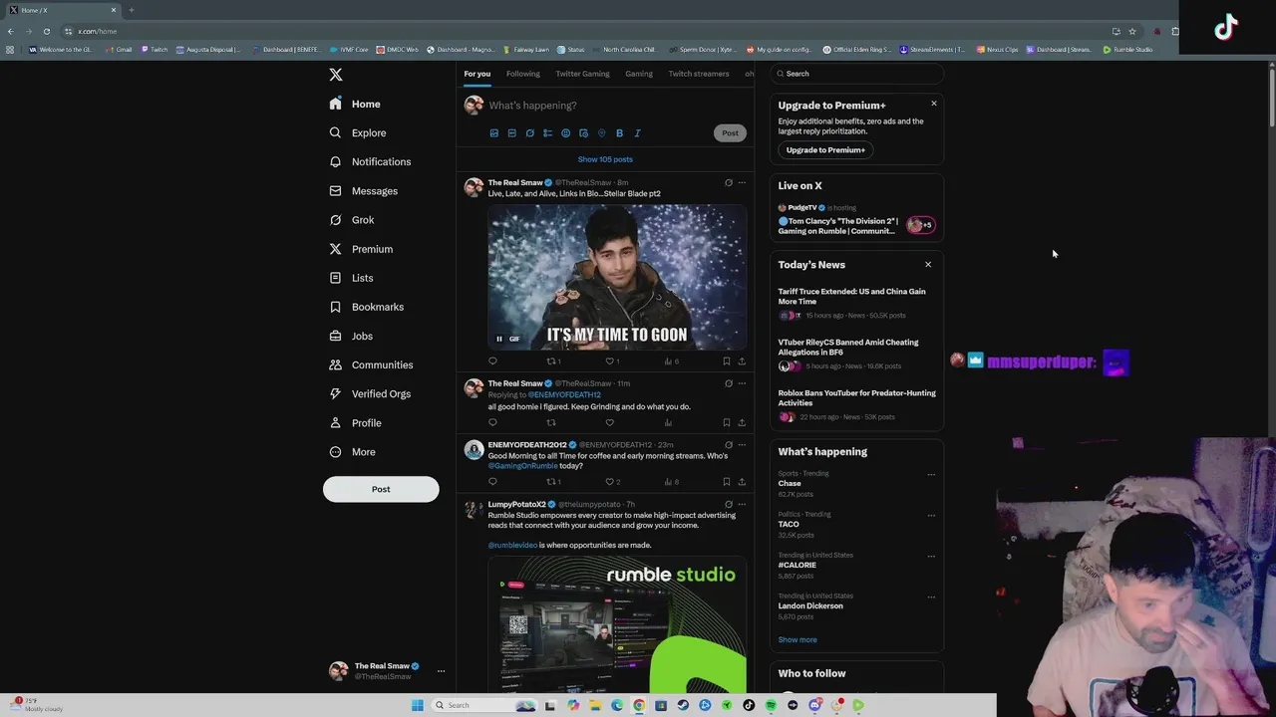Schedule the post from composer
The width and height of the screenshot is (1276, 717).
tap(583, 133)
